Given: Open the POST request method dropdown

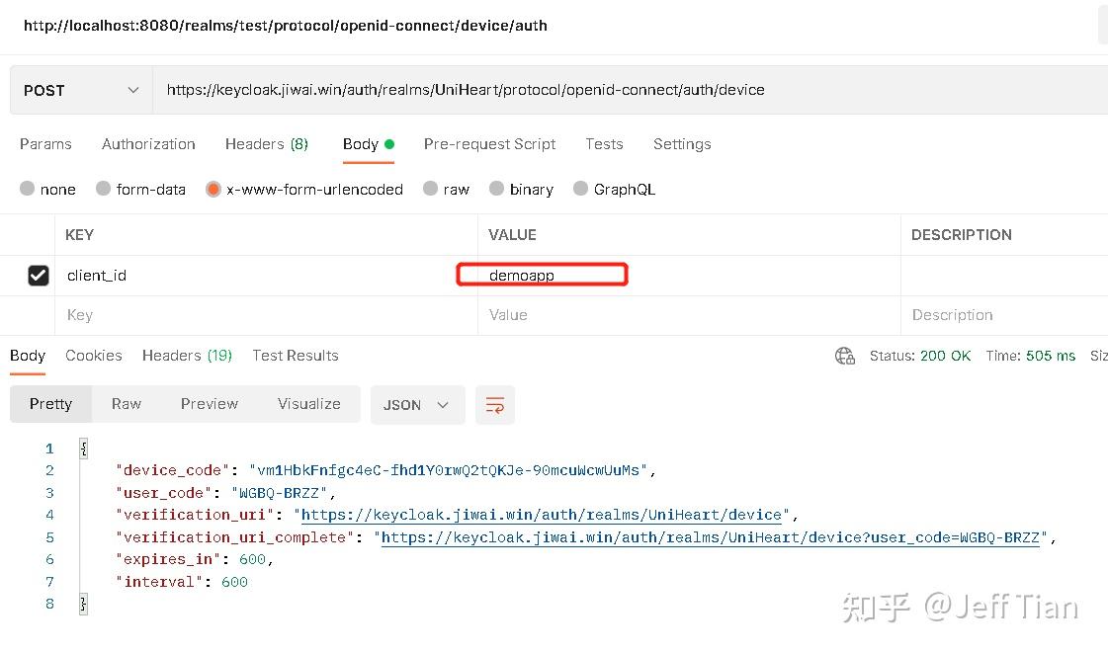Looking at the screenshot, I should click(79, 90).
